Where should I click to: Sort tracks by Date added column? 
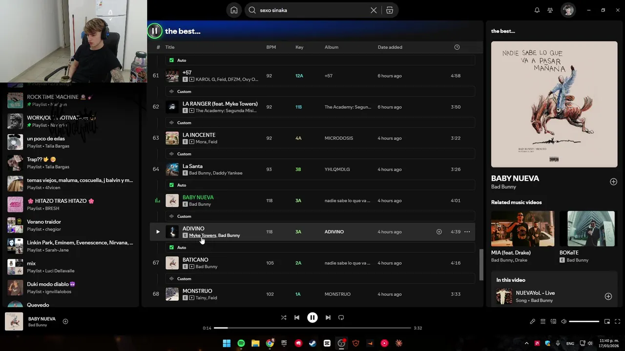pos(390,47)
